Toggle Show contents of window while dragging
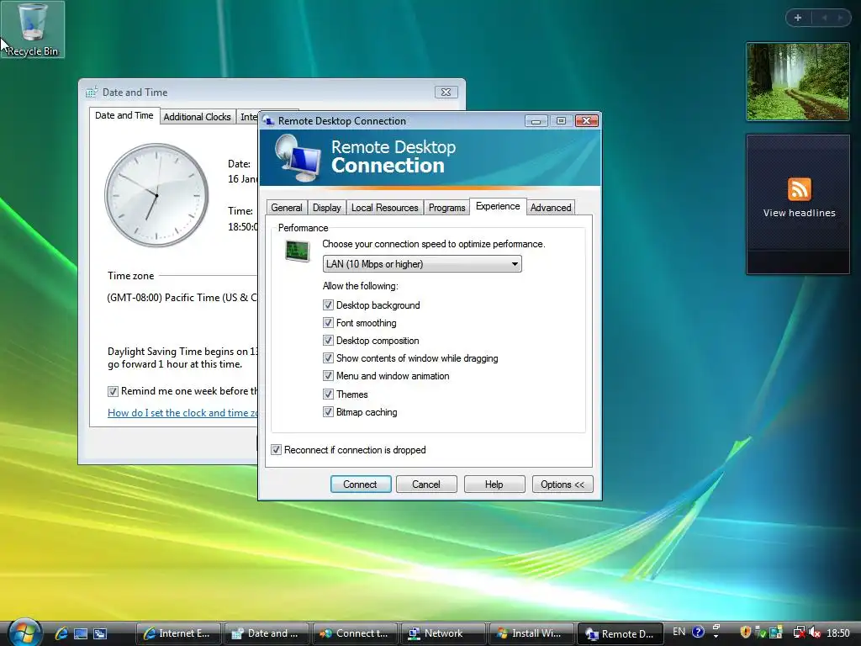 coord(328,358)
